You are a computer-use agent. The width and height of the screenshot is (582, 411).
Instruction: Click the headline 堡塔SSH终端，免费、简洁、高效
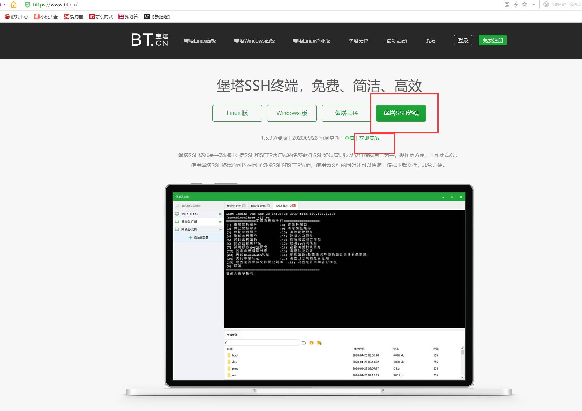(319, 86)
